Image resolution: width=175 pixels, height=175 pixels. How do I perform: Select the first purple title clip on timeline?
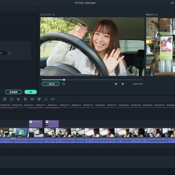[x=36, y=124]
